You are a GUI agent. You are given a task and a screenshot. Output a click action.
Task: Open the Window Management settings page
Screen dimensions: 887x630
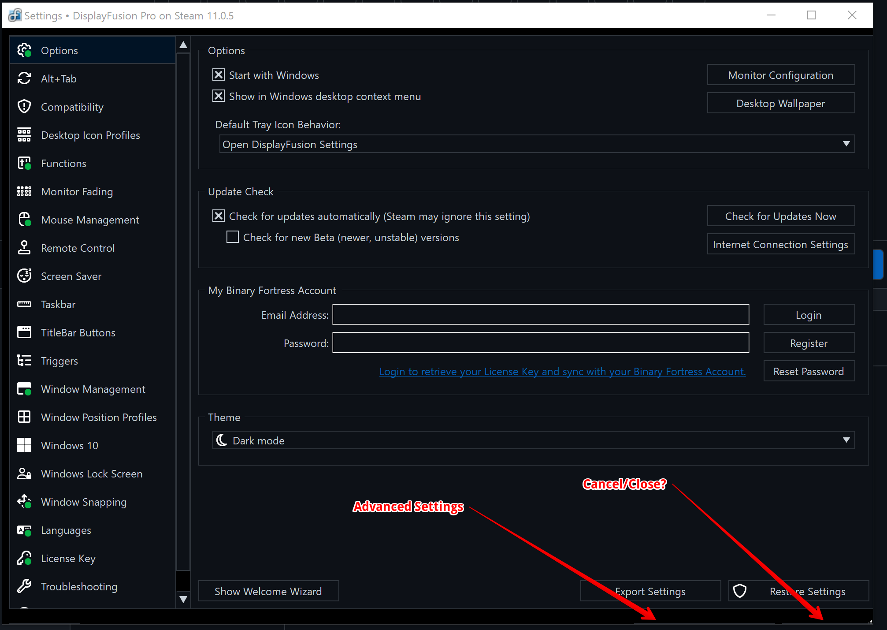tap(93, 389)
